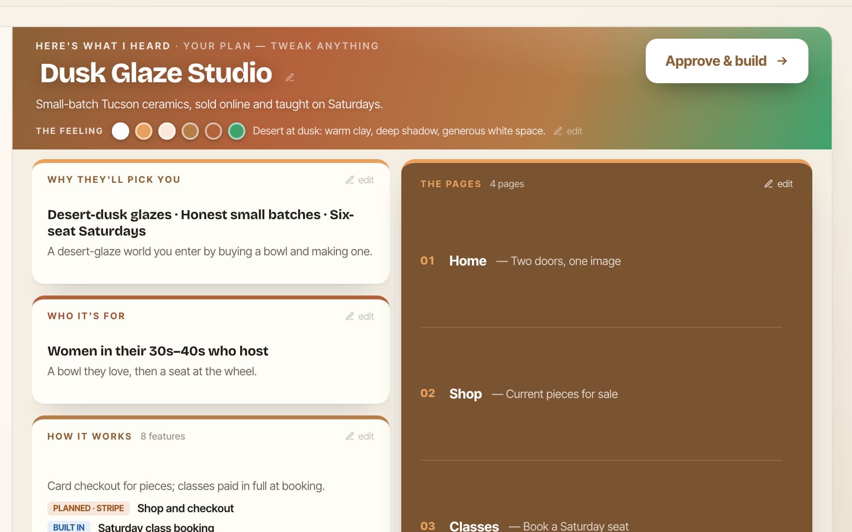Click the Built In badge
Image resolution: width=852 pixels, height=532 pixels.
pos(69,527)
